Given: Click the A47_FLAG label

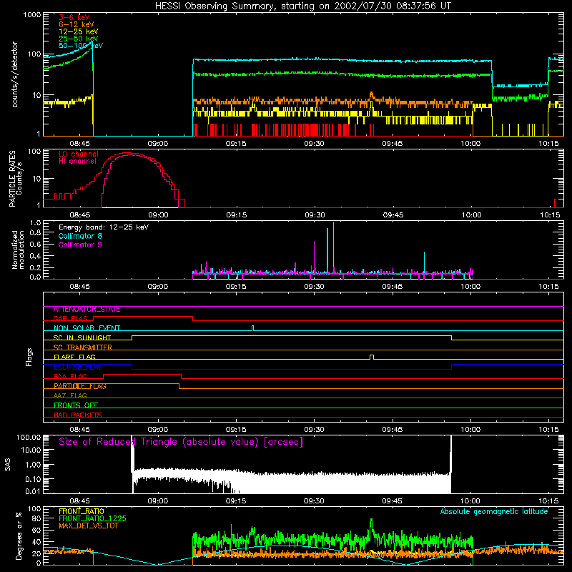Looking at the screenshot, I should pyautogui.click(x=70, y=396).
